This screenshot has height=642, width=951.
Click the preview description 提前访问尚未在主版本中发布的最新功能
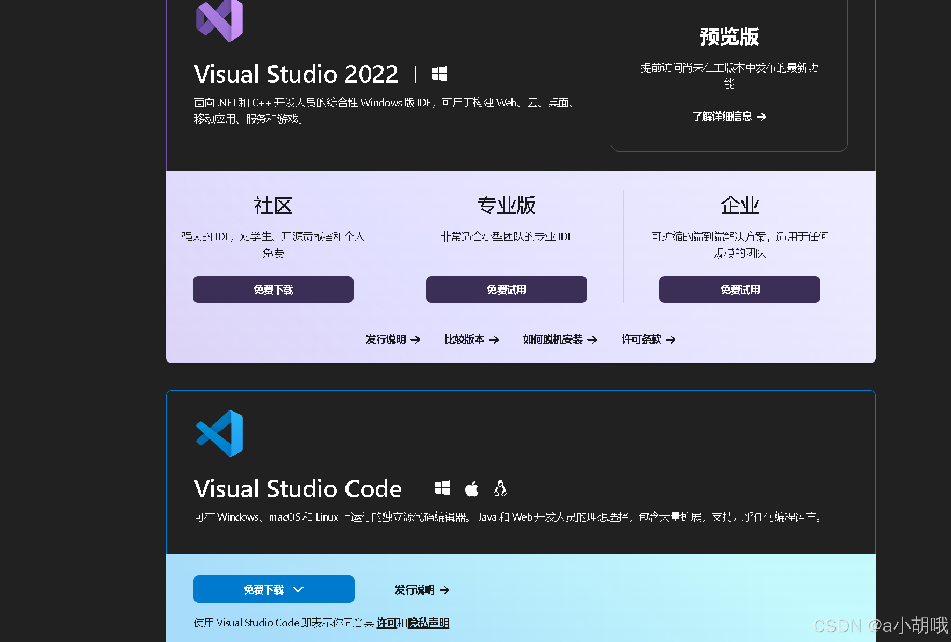click(x=729, y=76)
